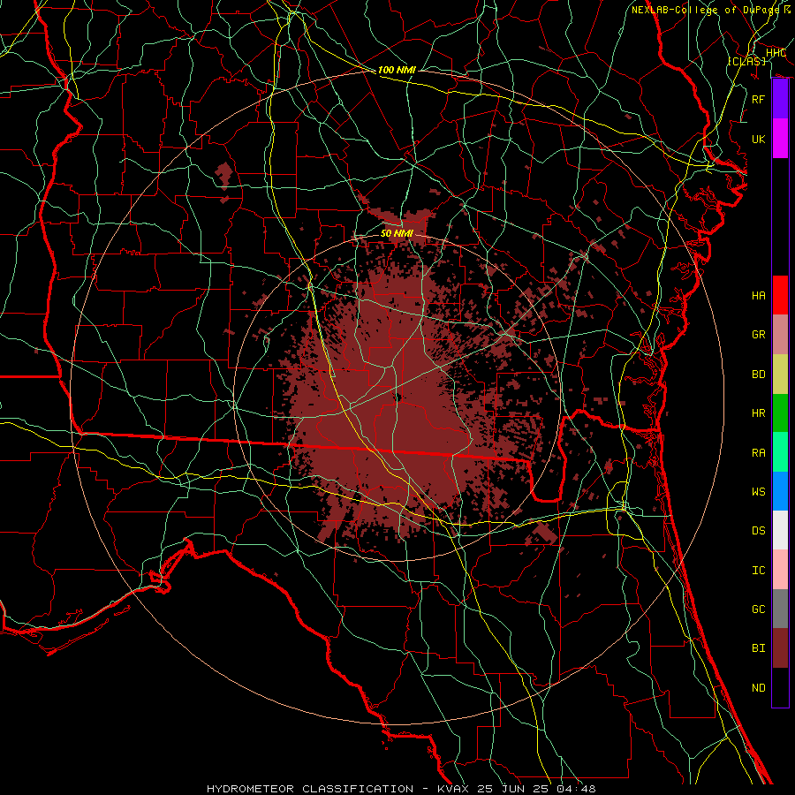The width and height of the screenshot is (795, 795).
Task: Click the "WS" legend label
Action: pyautogui.click(x=759, y=491)
